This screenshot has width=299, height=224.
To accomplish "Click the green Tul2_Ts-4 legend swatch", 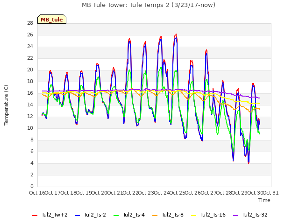I will (116, 216).
